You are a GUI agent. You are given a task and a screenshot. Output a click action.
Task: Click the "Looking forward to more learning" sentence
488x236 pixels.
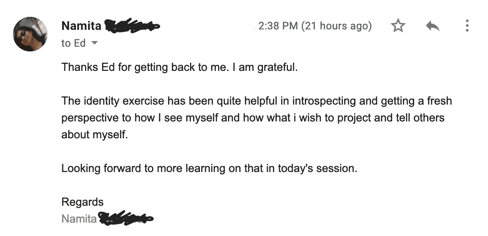point(209,169)
